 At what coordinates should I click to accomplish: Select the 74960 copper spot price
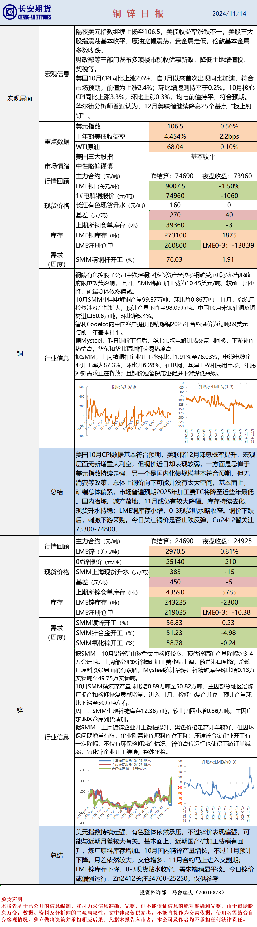click(x=175, y=196)
